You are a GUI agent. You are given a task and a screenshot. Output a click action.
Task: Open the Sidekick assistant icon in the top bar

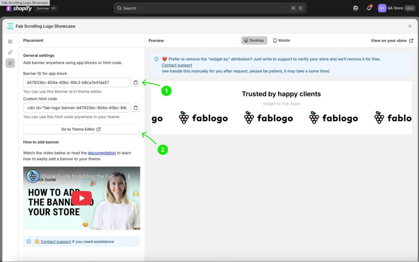356,8
